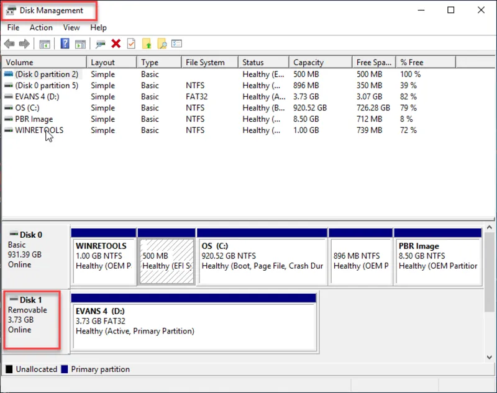Click the Disk 1 Removable label panel

coord(32,315)
